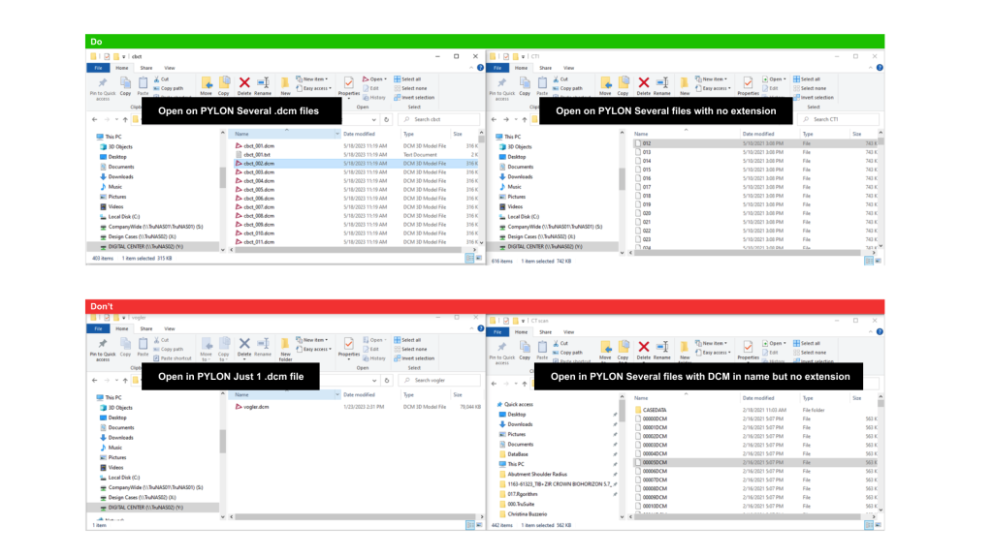Image resolution: width=993 pixels, height=558 pixels.
Task: Open address bar history dropdown in cbct window
Action: coord(374,120)
